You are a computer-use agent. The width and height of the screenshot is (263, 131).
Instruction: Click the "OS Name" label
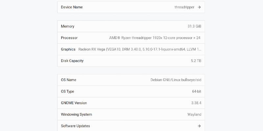69,80
